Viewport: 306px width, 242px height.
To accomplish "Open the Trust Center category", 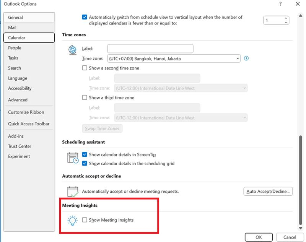I will click(x=29, y=146).
